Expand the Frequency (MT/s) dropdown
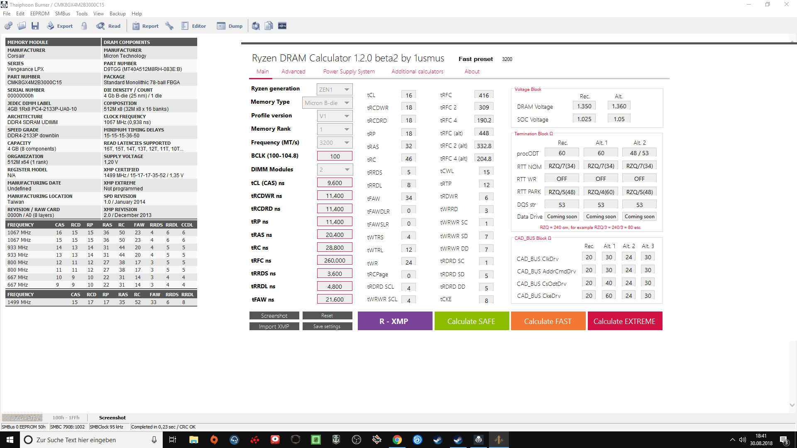This screenshot has width=797, height=448. (335, 142)
